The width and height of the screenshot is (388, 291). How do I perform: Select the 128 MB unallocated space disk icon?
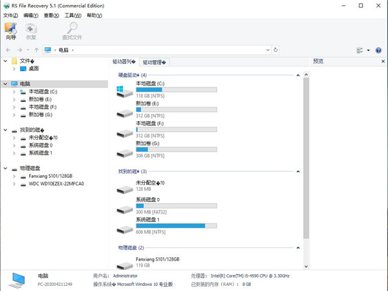pyautogui.click(x=124, y=189)
